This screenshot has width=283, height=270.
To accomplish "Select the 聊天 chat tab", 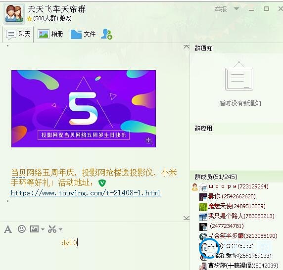I will (x=18, y=34).
